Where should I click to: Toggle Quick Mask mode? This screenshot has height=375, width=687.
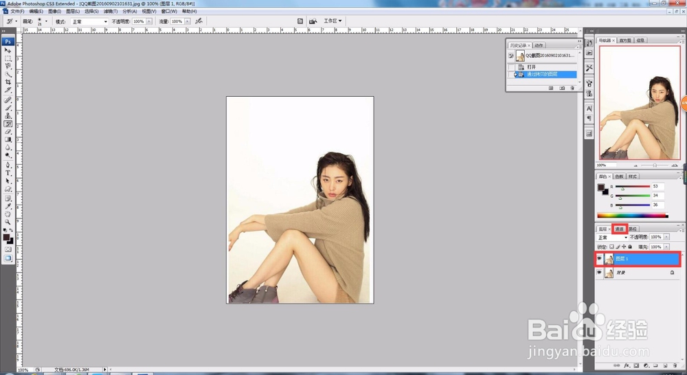[x=8, y=249]
